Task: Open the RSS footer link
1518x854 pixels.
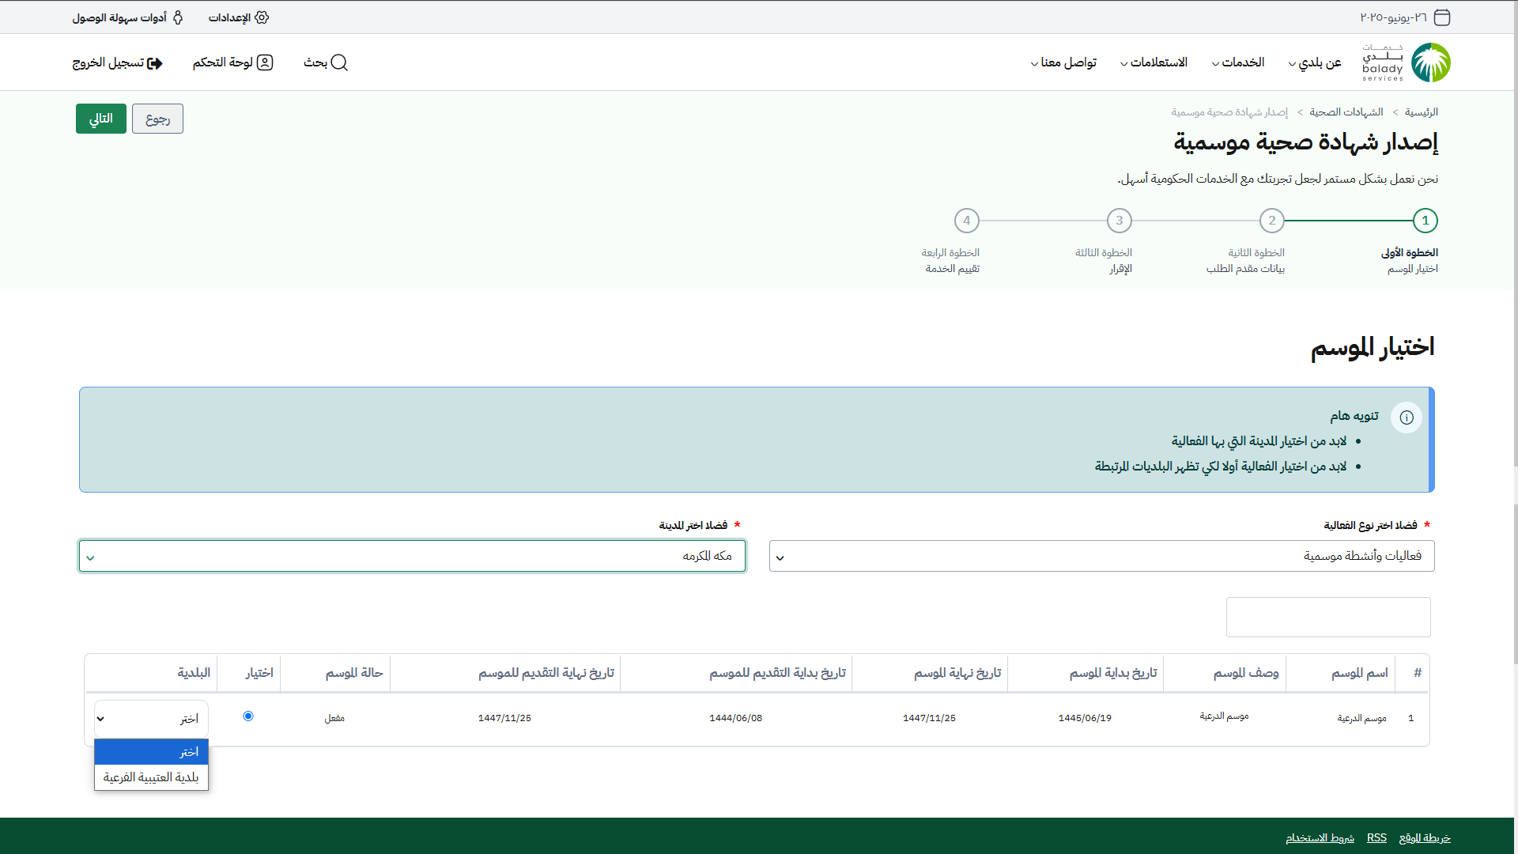Action: [x=1376, y=838]
